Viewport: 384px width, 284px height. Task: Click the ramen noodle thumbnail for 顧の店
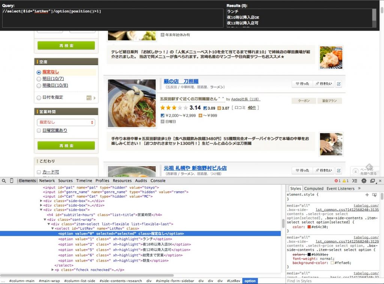coord(132,103)
